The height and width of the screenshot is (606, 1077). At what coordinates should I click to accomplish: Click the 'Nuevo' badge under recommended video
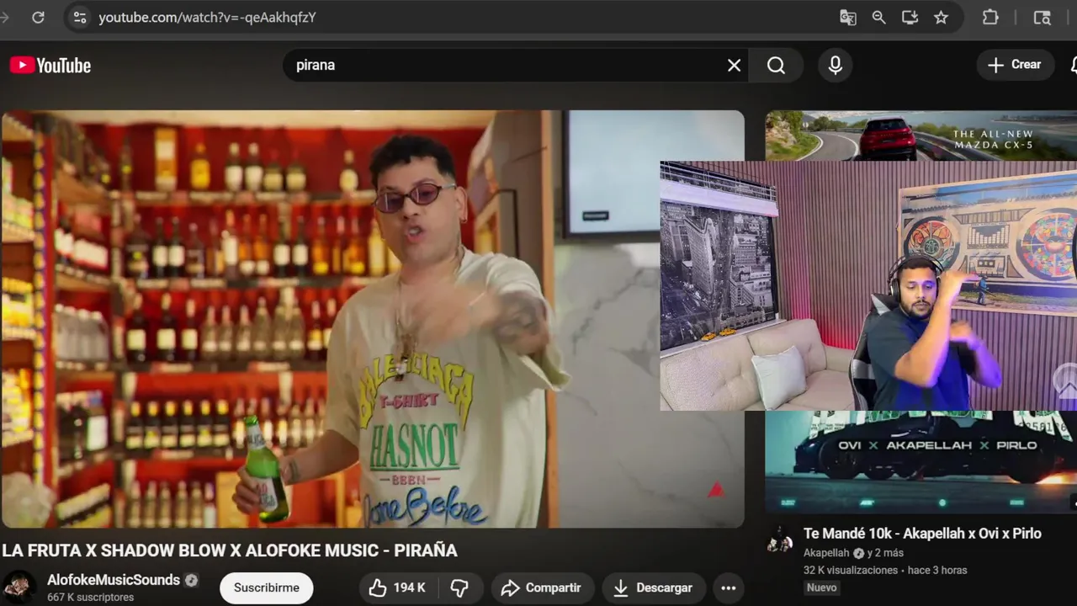[822, 587]
